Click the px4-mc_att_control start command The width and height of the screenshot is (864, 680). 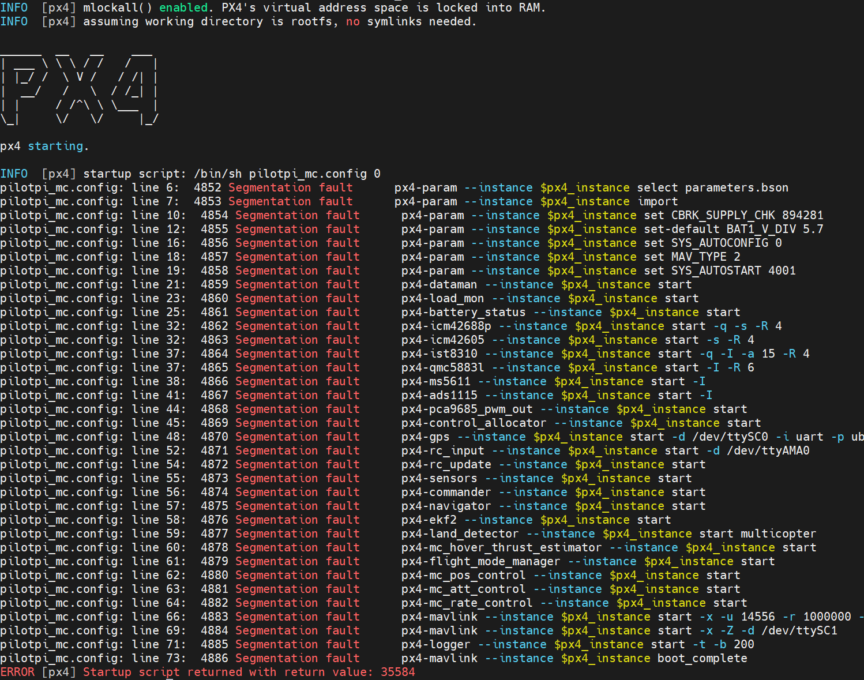571,589
